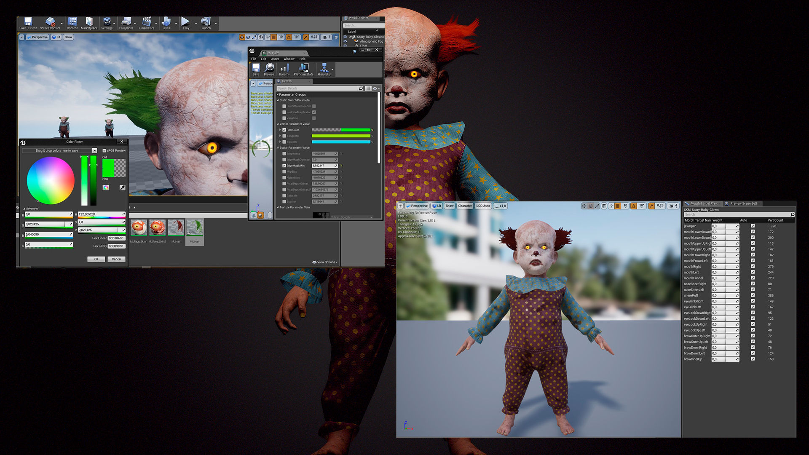Click the Params icon in the material editor

(284, 69)
